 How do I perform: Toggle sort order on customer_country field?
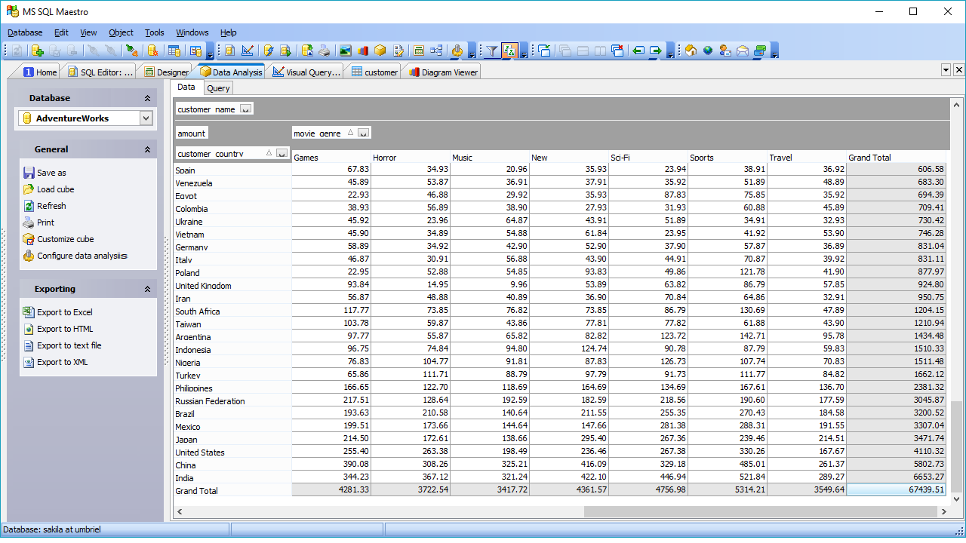point(269,153)
